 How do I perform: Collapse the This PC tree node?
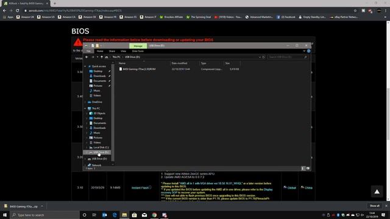[x=85, y=108]
